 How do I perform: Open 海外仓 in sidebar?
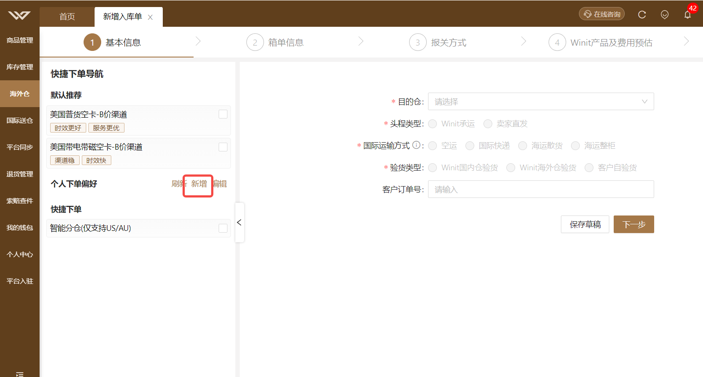20,93
